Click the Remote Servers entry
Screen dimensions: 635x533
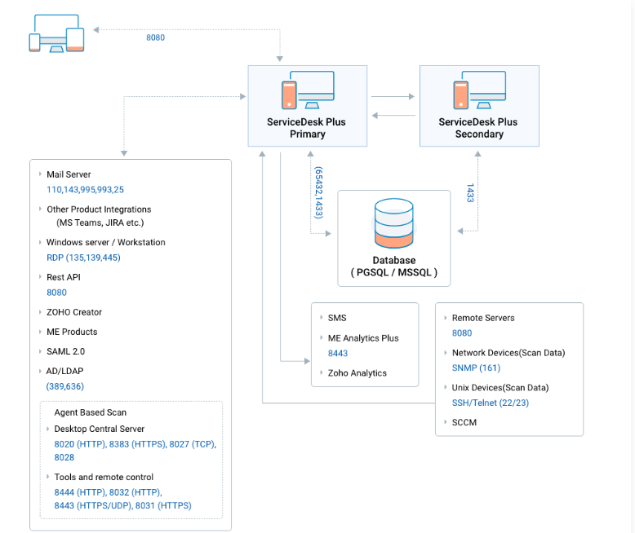(483, 318)
